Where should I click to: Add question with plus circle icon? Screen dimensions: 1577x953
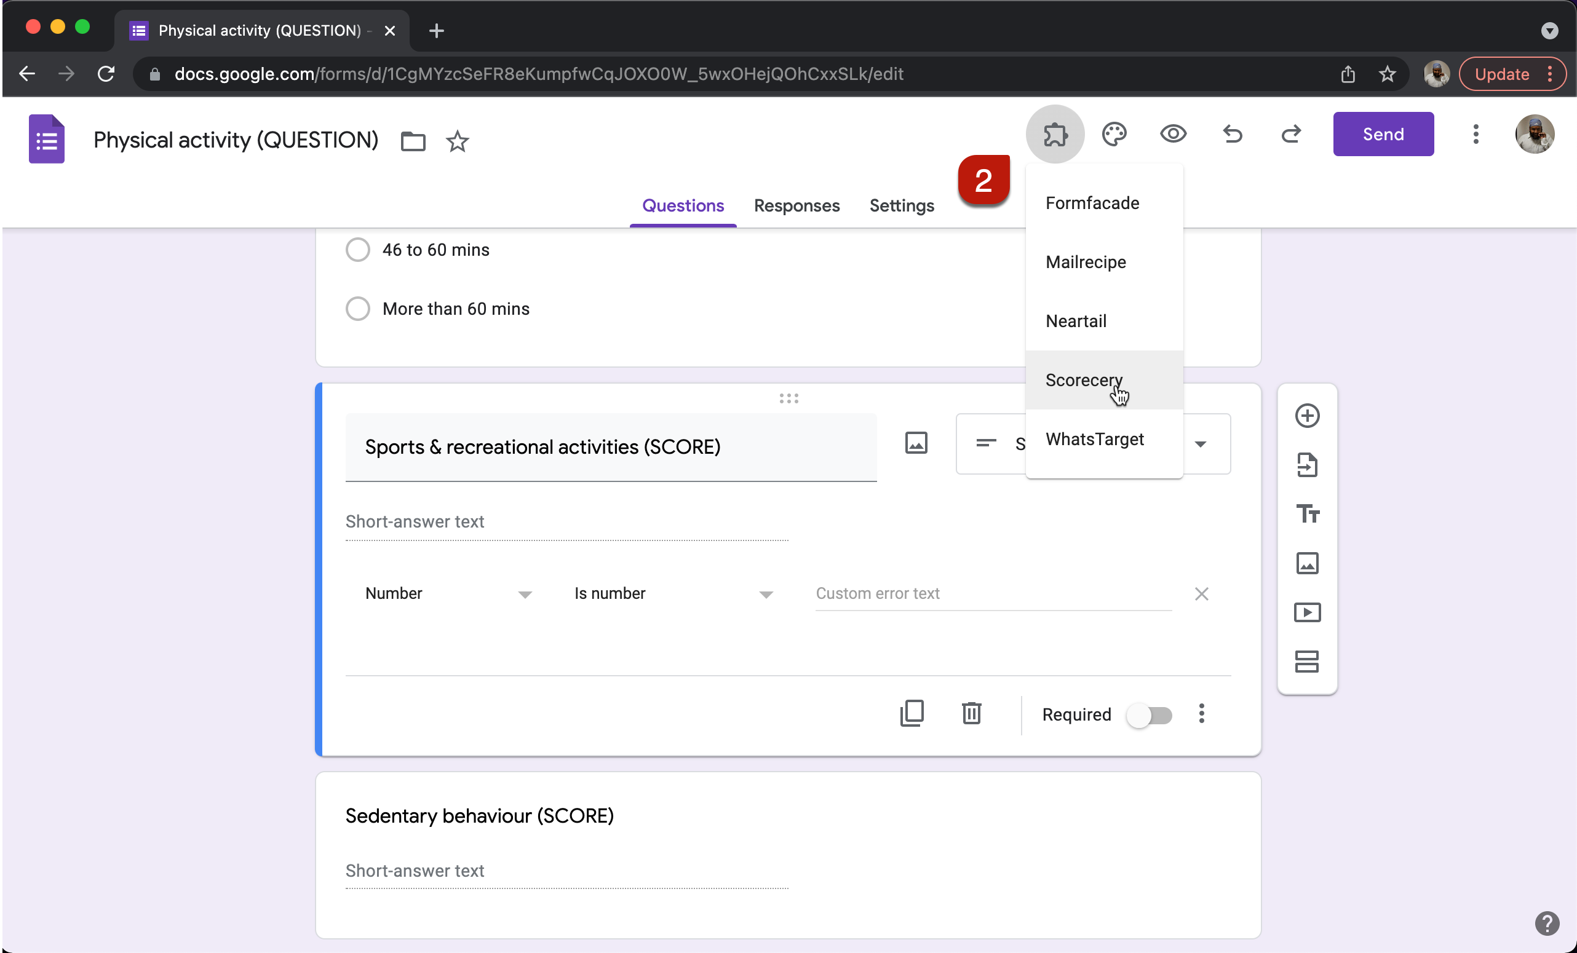pos(1307,416)
